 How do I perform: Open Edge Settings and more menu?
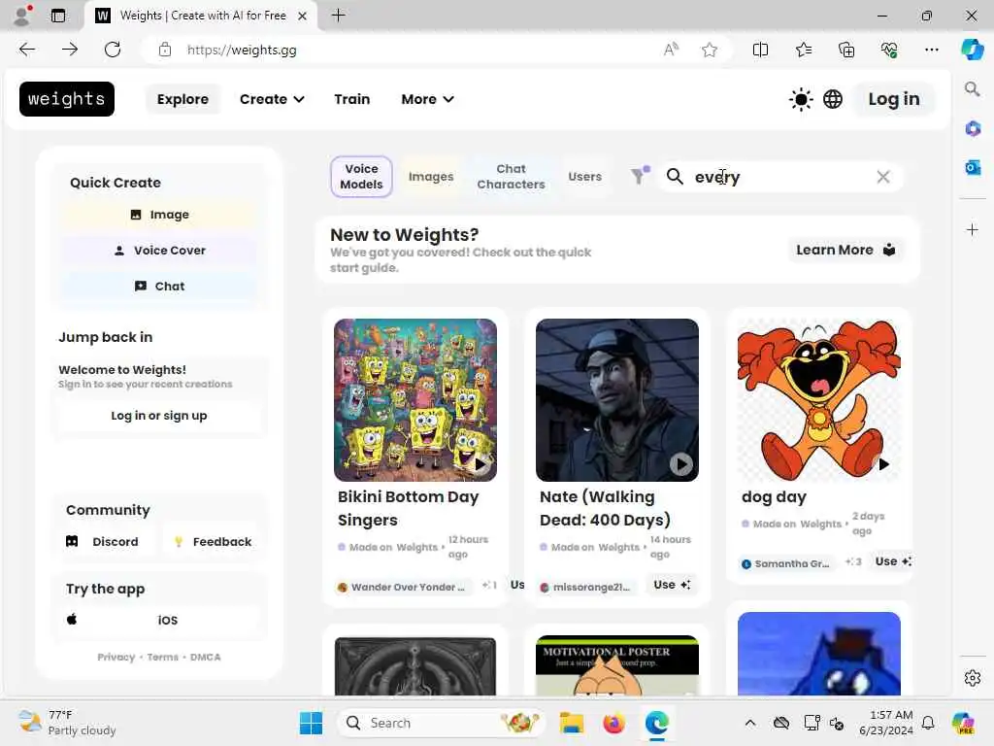point(931,50)
